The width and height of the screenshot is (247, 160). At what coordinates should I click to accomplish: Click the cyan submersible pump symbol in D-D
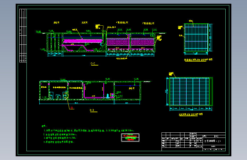108,96
